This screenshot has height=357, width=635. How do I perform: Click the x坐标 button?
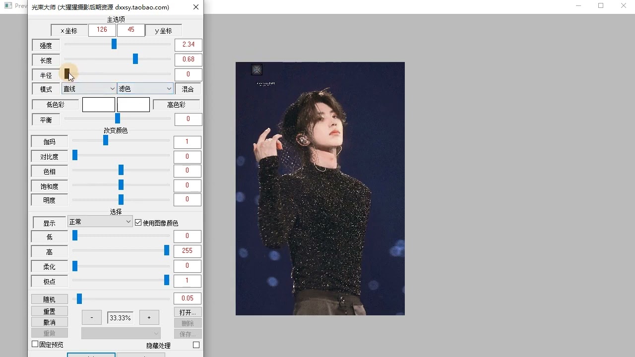[69, 31]
